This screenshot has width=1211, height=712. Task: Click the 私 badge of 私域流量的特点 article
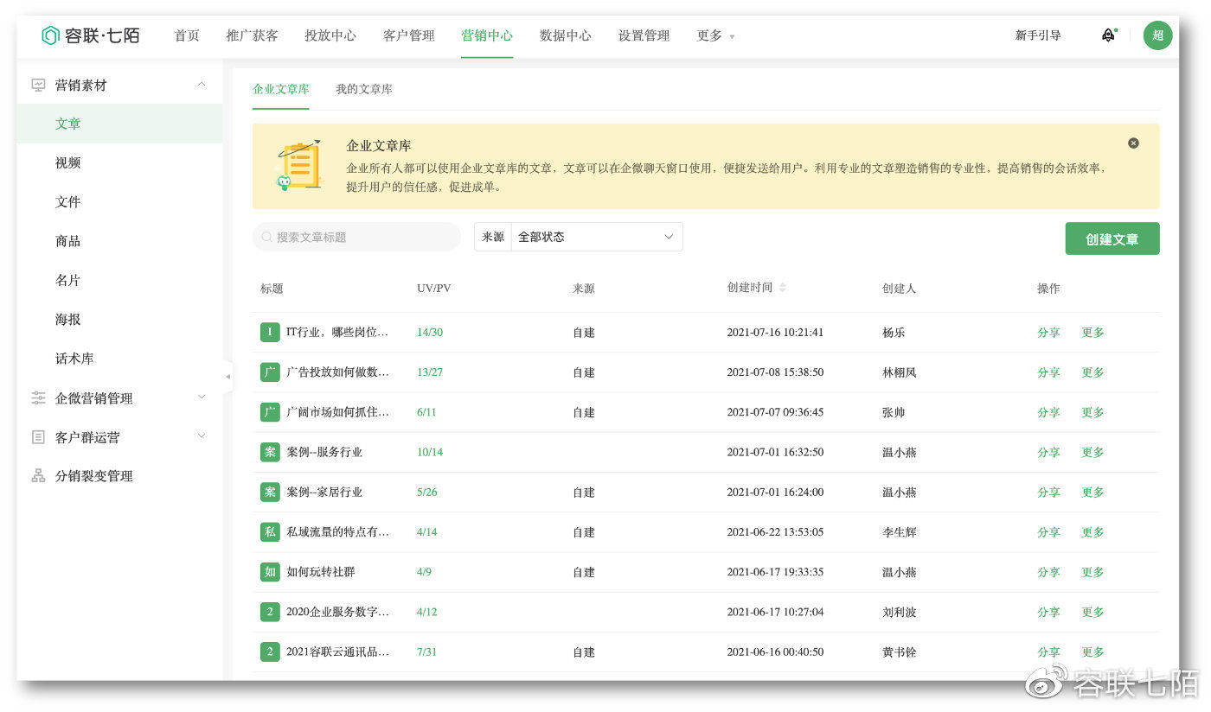click(270, 531)
